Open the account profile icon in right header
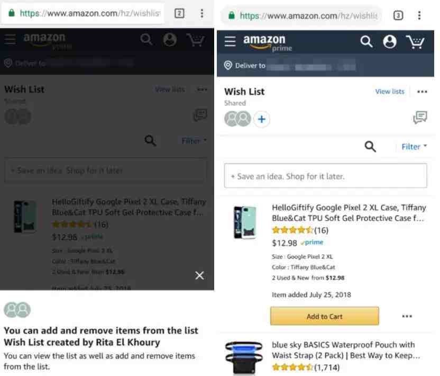This screenshot has width=440, height=376. click(390, 42)
